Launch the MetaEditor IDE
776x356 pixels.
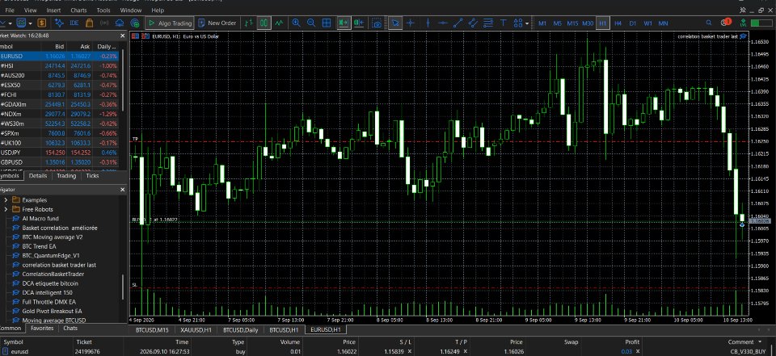click(x=74, y=23)
